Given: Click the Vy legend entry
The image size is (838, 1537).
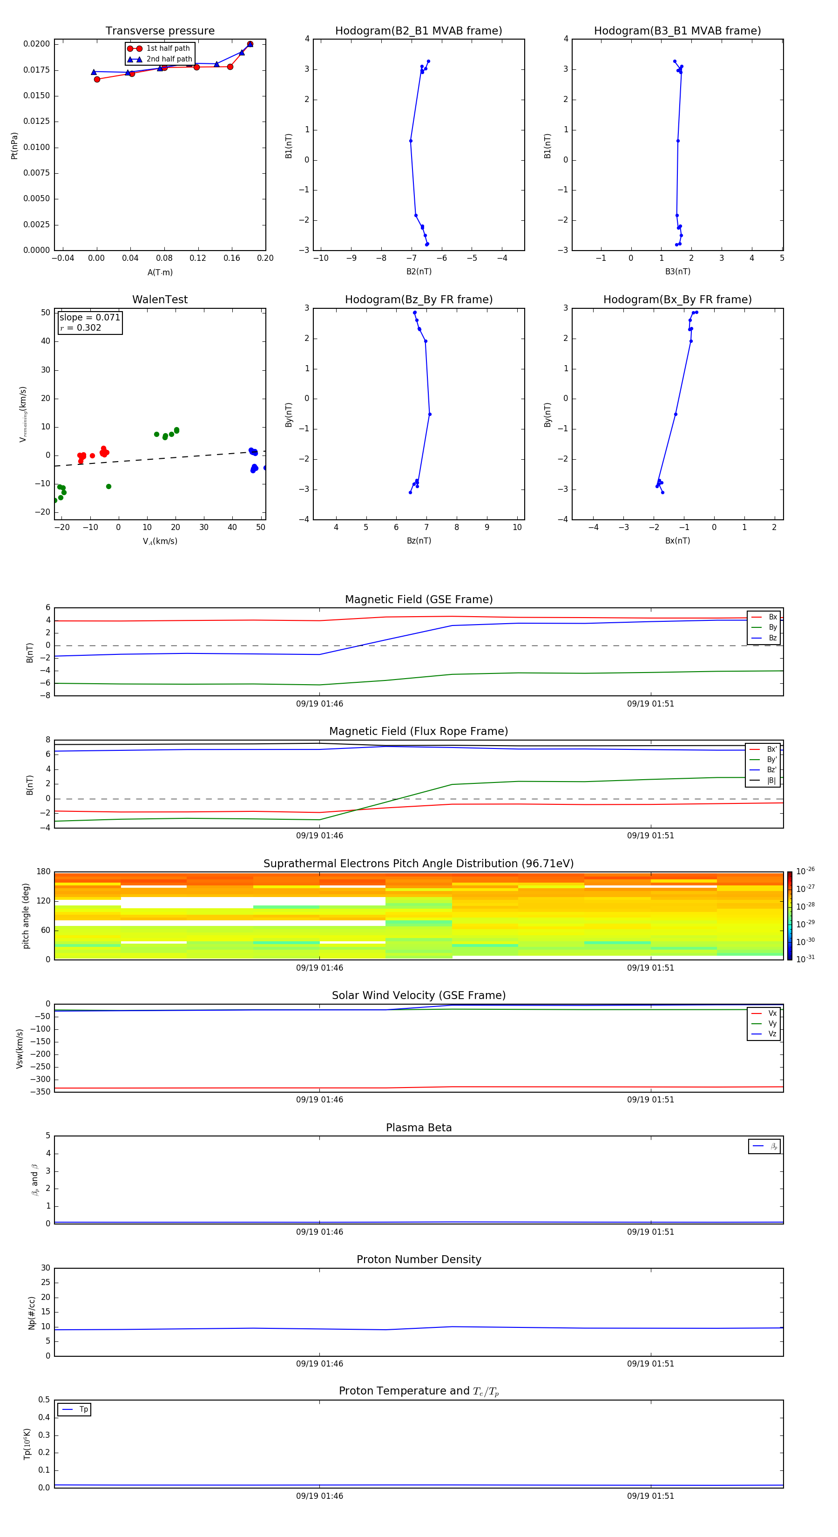Looking at the screenshot, I should pos(764,1023).
